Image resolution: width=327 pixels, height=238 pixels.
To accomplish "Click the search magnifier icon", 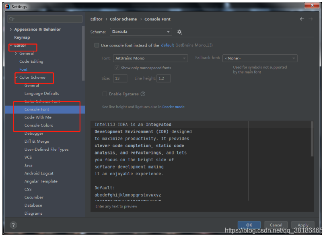I will tap(12, 19).
